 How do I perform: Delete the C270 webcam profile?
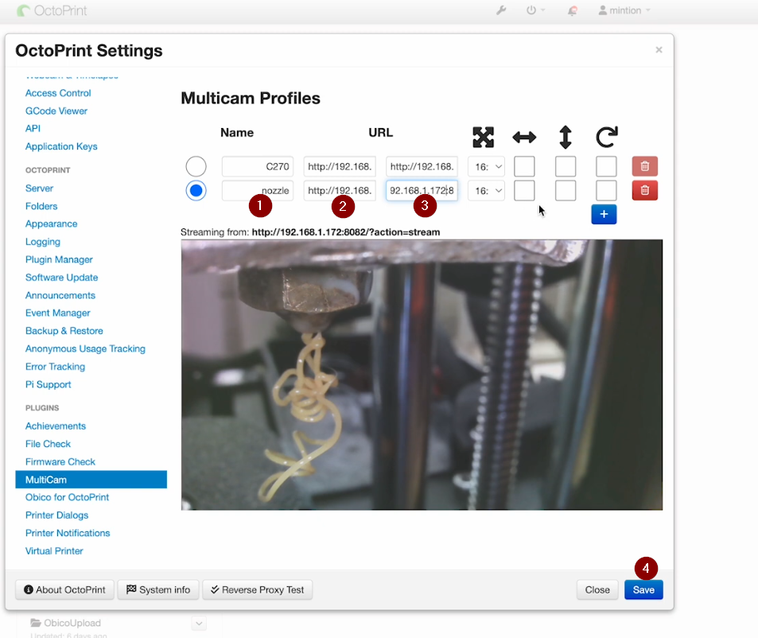tap(645, 166)
